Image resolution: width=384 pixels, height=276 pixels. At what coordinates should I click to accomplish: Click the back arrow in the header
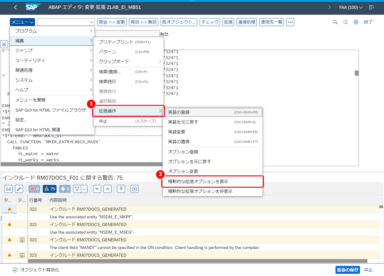16,7
